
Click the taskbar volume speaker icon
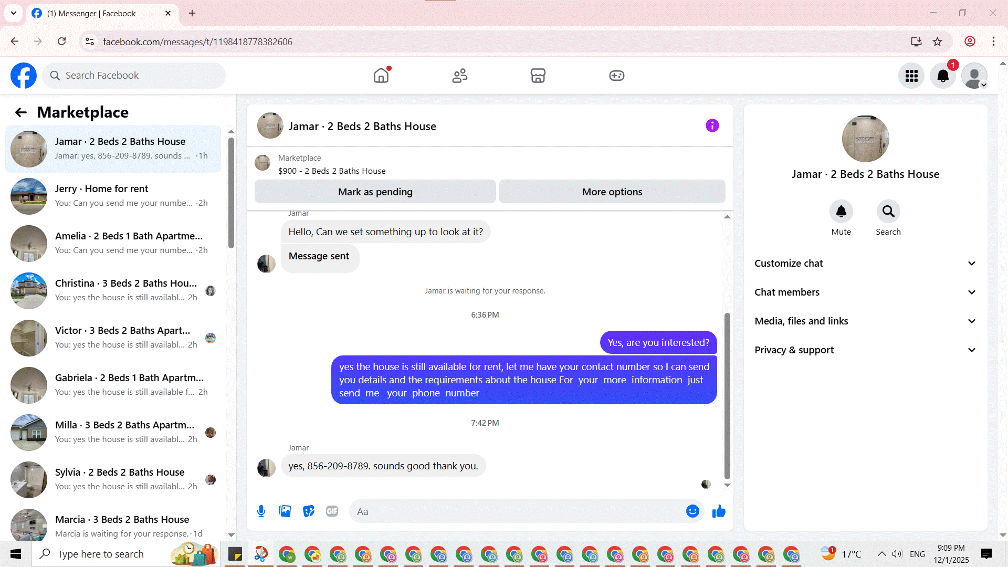[897, 554]
